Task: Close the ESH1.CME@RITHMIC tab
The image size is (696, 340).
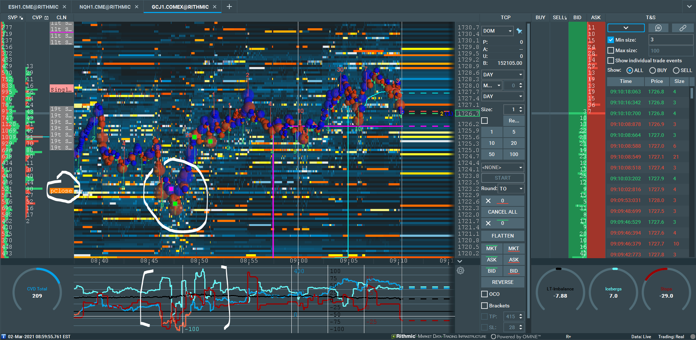Action: [65, 7]
